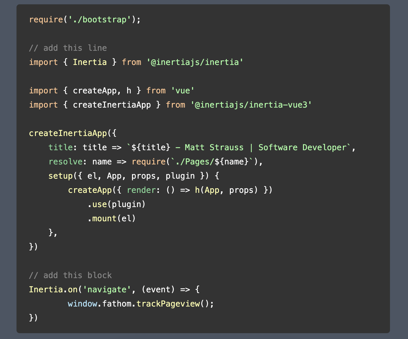Click the 'window' keyword in the last block

(82, 304)
